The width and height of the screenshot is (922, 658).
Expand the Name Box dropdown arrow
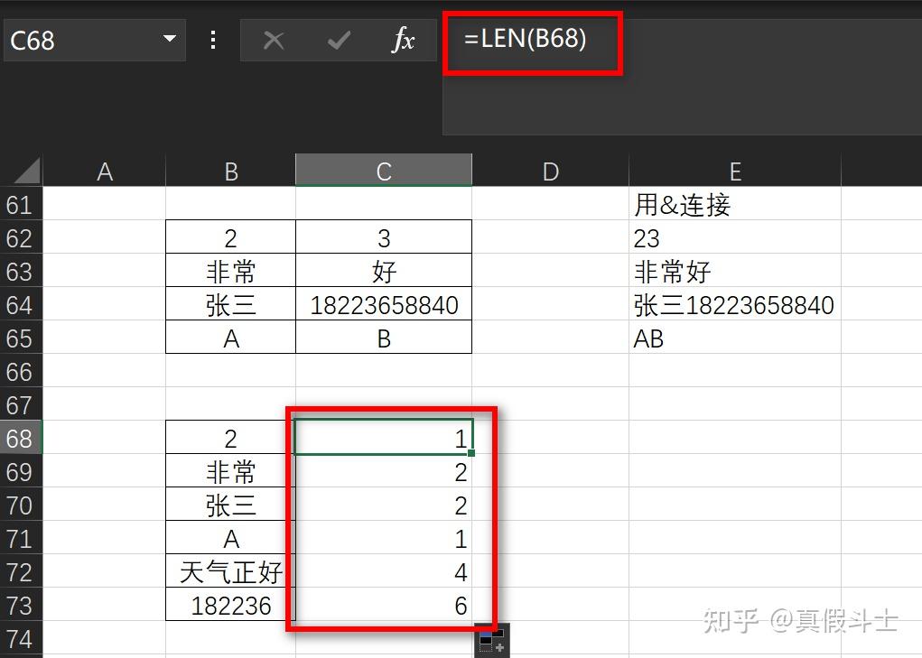pyautogui.click(x=170, y=39)
